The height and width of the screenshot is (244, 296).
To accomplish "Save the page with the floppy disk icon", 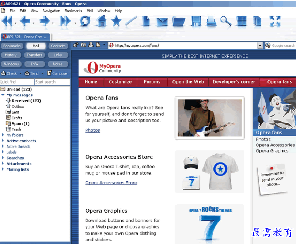I will click(196, 21).
